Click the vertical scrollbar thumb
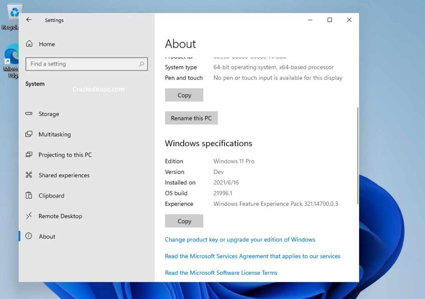Image resolution: width=425 pixels, height=299 pixels. [x=358, y=156]
